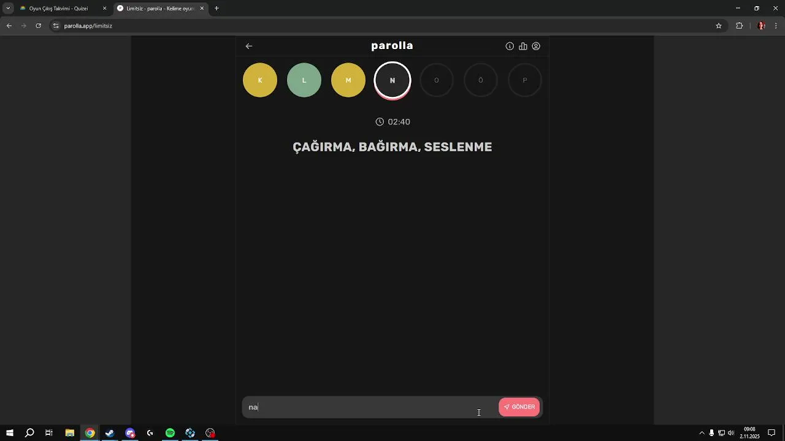Go back one page in Chrome
785x441 pixels.
pyautogui.click(x=9, y=26)
